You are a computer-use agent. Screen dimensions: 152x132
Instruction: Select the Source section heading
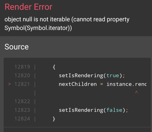[17, 47]
